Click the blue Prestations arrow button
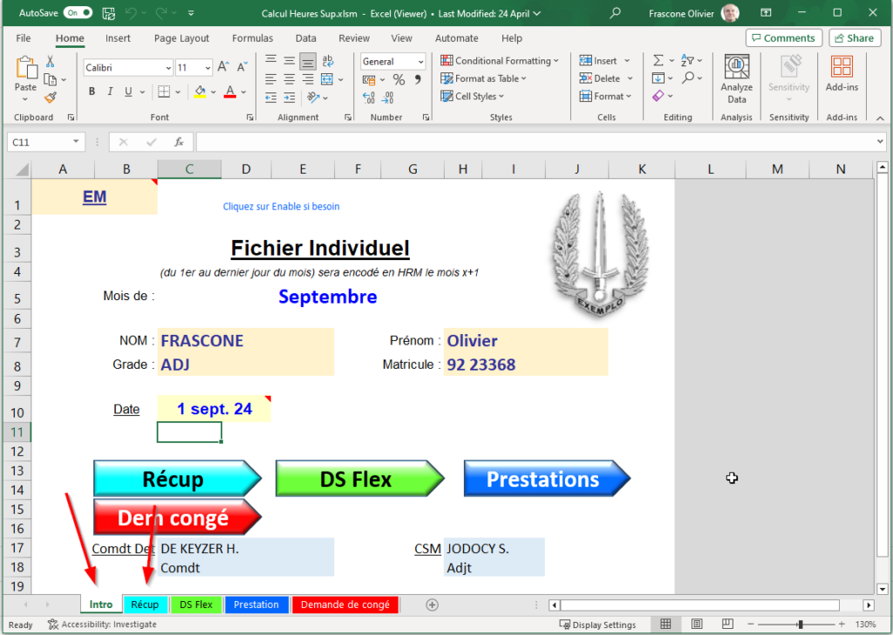Screen dimensions: 893x635 coord(544,479)
